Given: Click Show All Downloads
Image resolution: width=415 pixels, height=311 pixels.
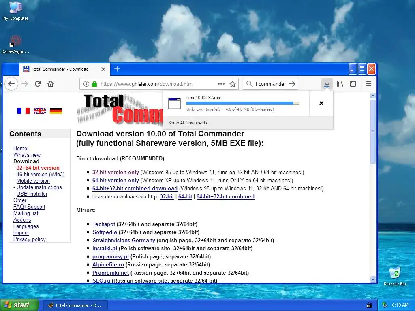Looking at the screenshot, I should coord(188,123).
